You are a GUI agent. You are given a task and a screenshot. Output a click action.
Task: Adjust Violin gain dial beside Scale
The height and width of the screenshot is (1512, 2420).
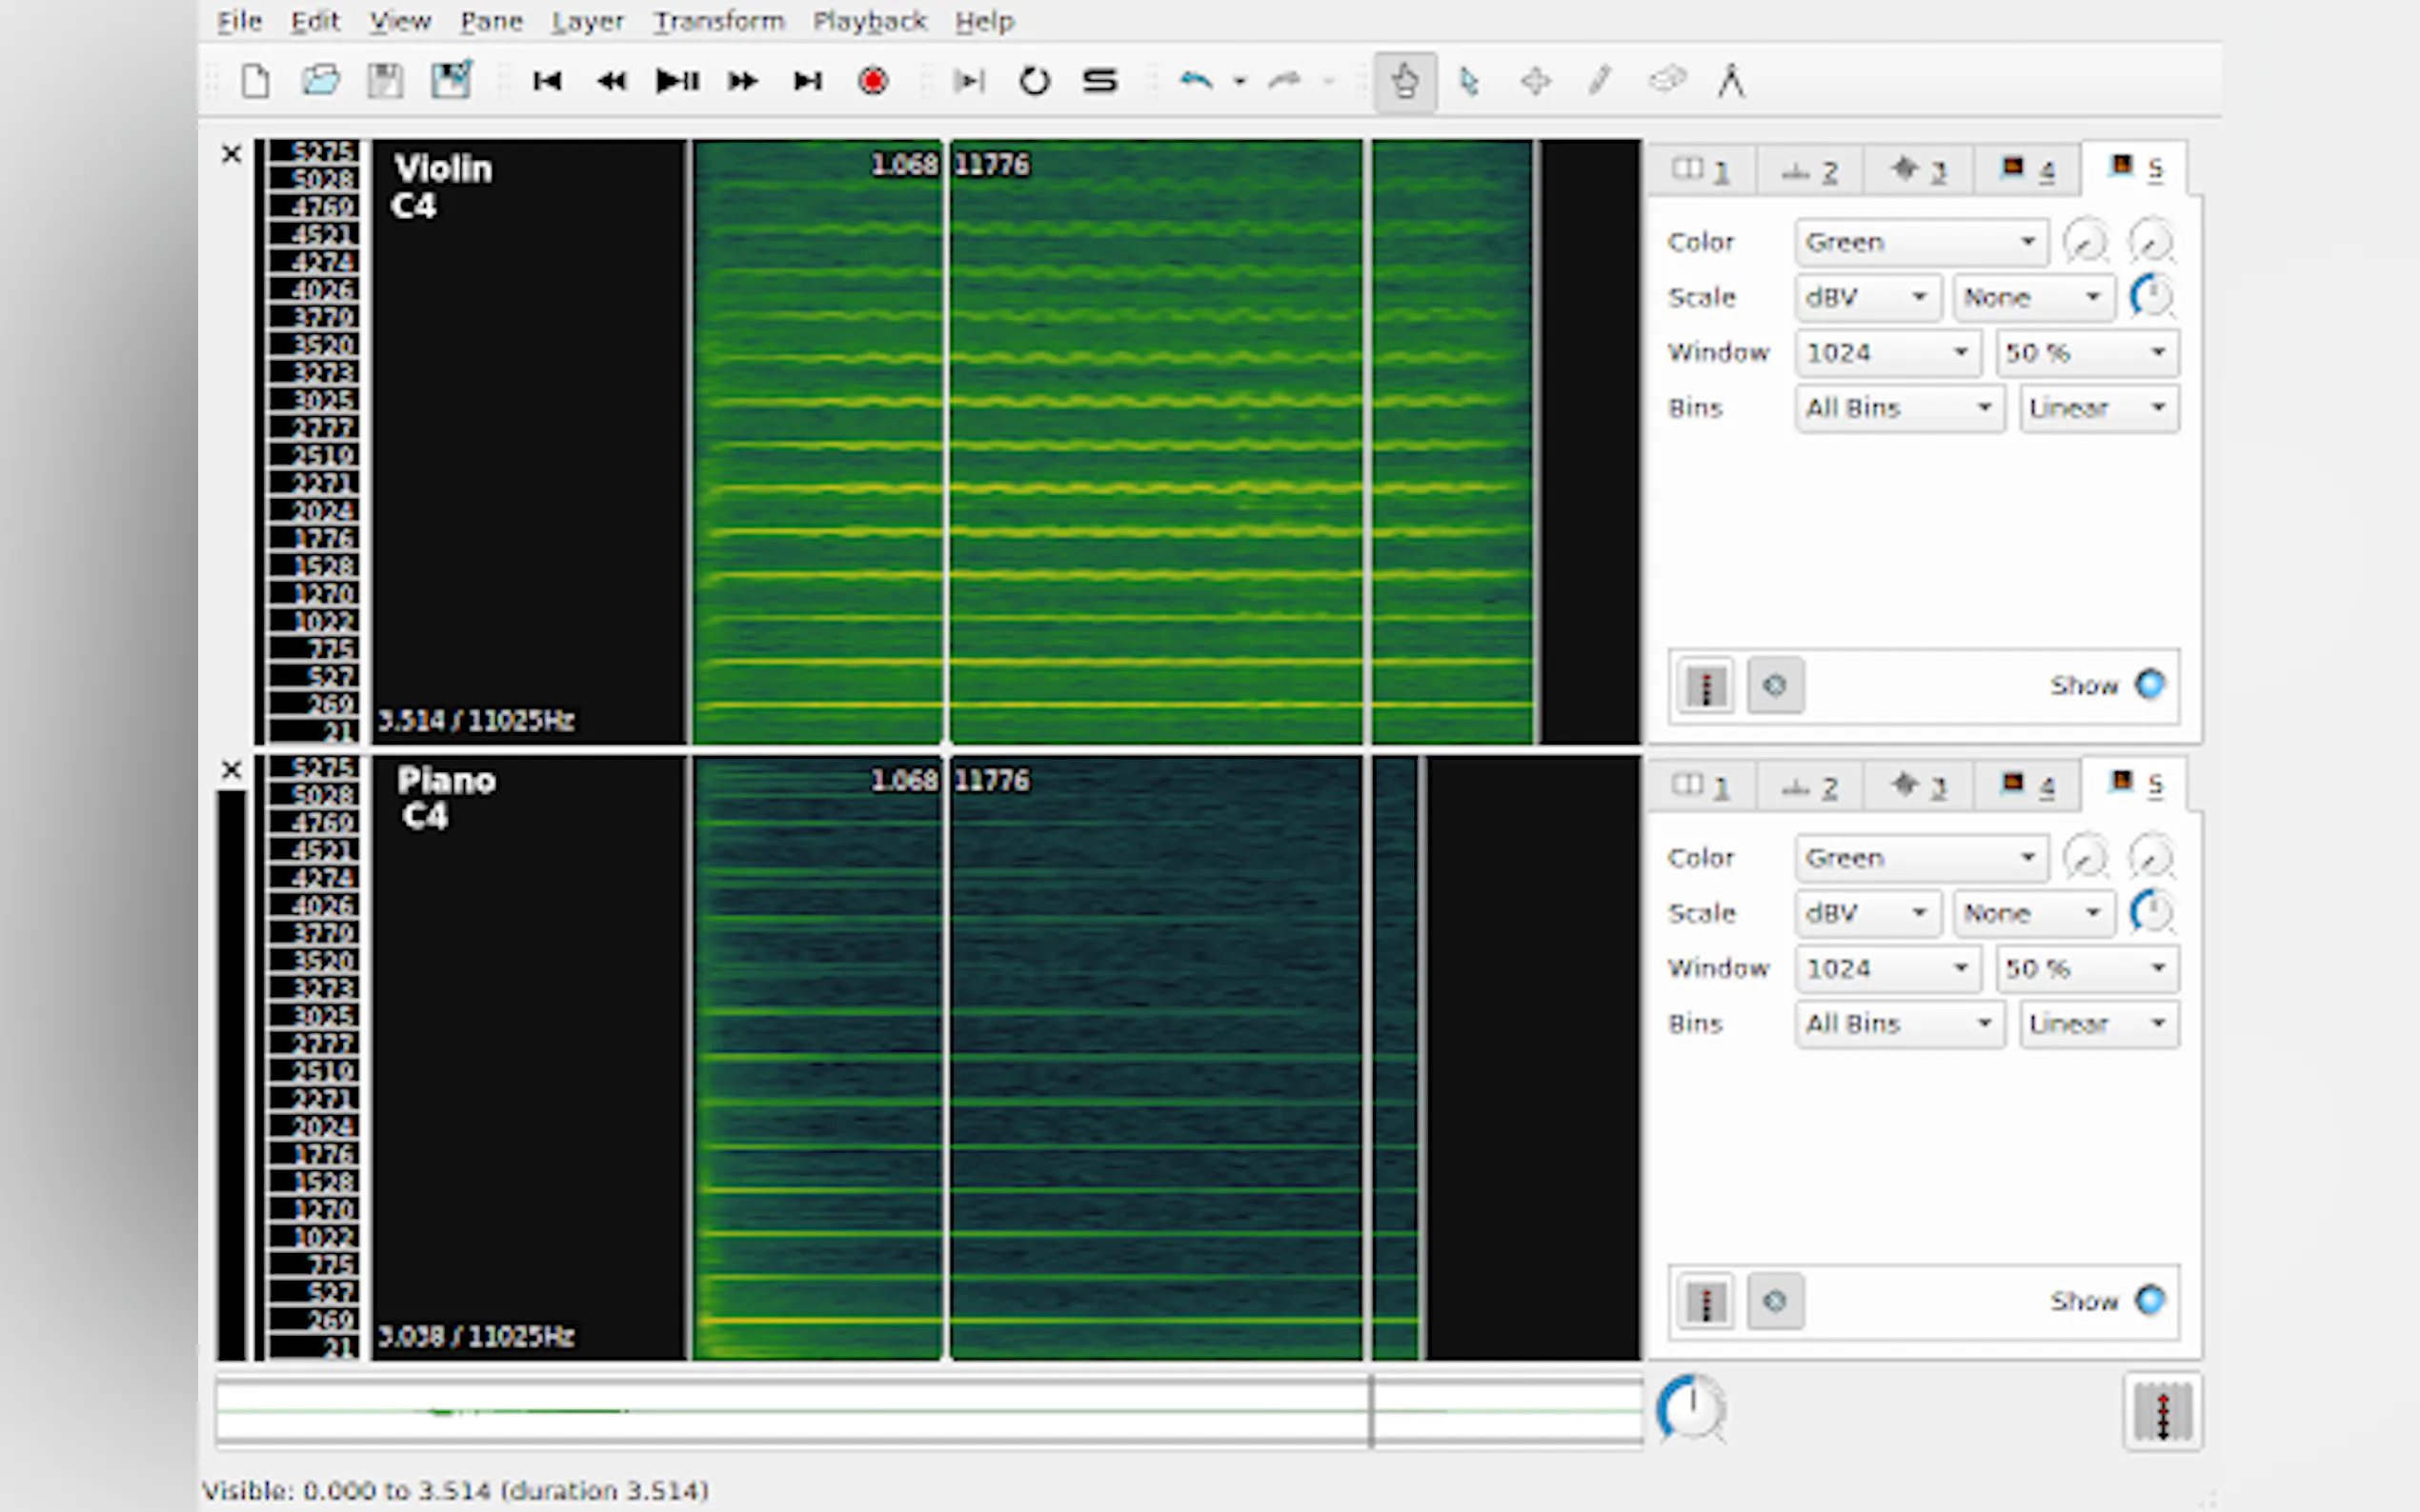coord(2151,296)
